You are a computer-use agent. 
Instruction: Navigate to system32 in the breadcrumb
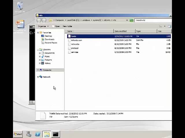pos(97,20)
